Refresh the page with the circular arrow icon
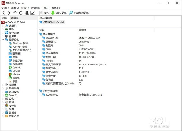This screenshot has height=131, width=182. tap(21, 13)
